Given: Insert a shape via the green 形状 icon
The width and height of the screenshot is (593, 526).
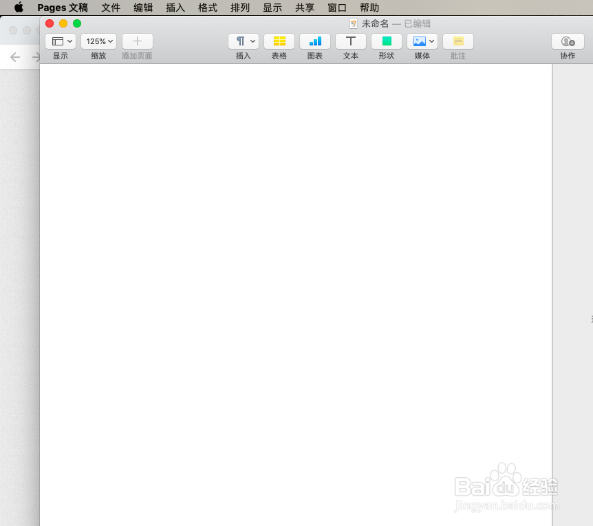Looking at the screenshot, I should 387,41.
